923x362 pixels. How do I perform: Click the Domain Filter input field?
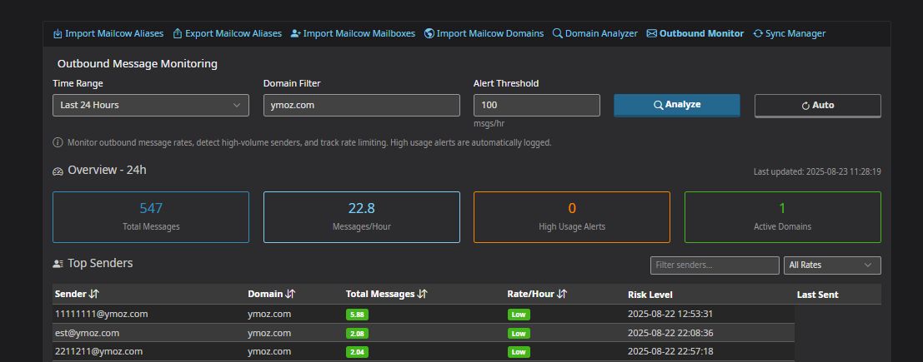(361, 106)
